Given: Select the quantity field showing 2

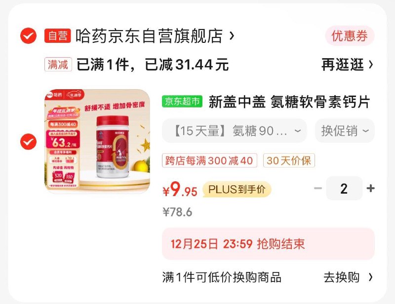Looking at the screenshot, I should coord(344,188).
